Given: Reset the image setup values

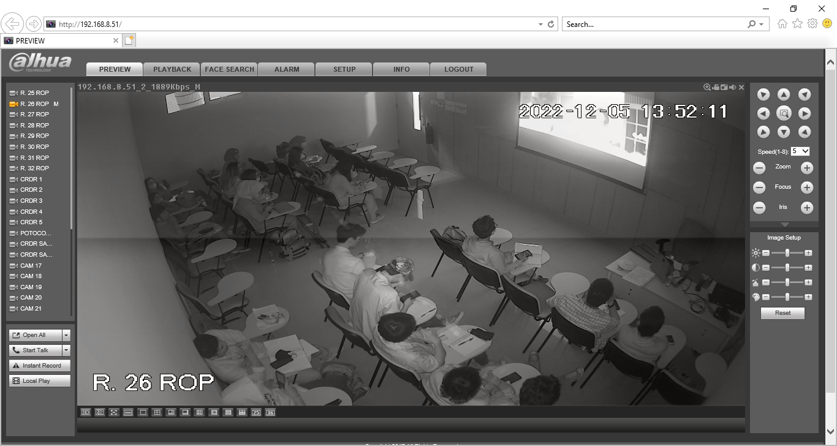Looking at the screenshot, I should [782, 313].
